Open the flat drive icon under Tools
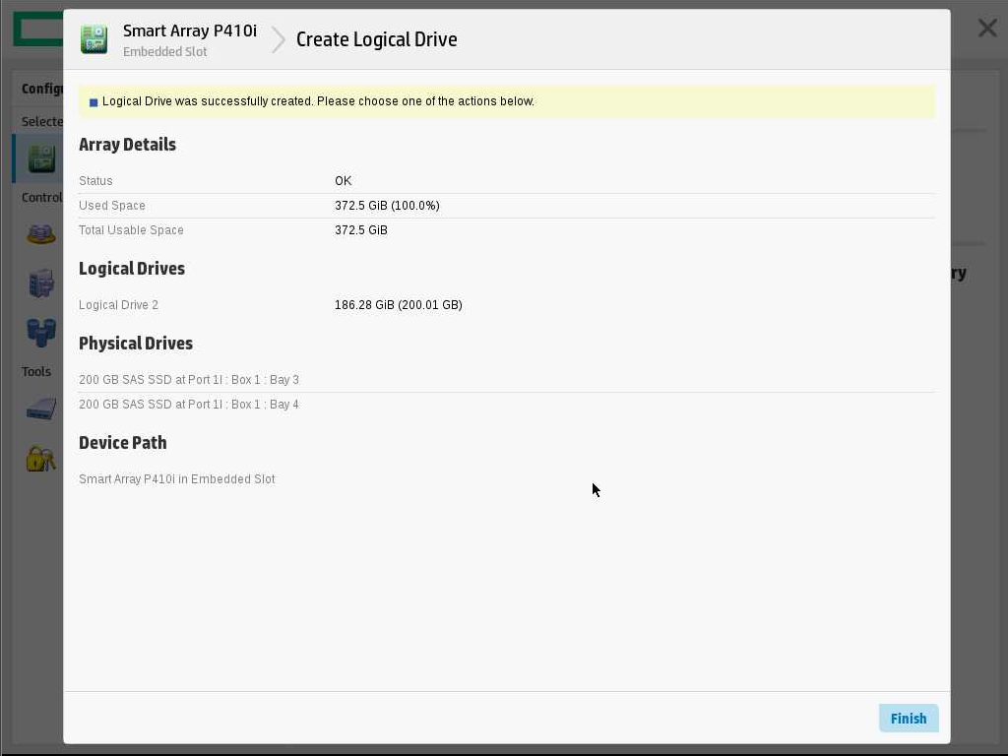This screenshot has width=1008, height=756. tap(41, 409)
